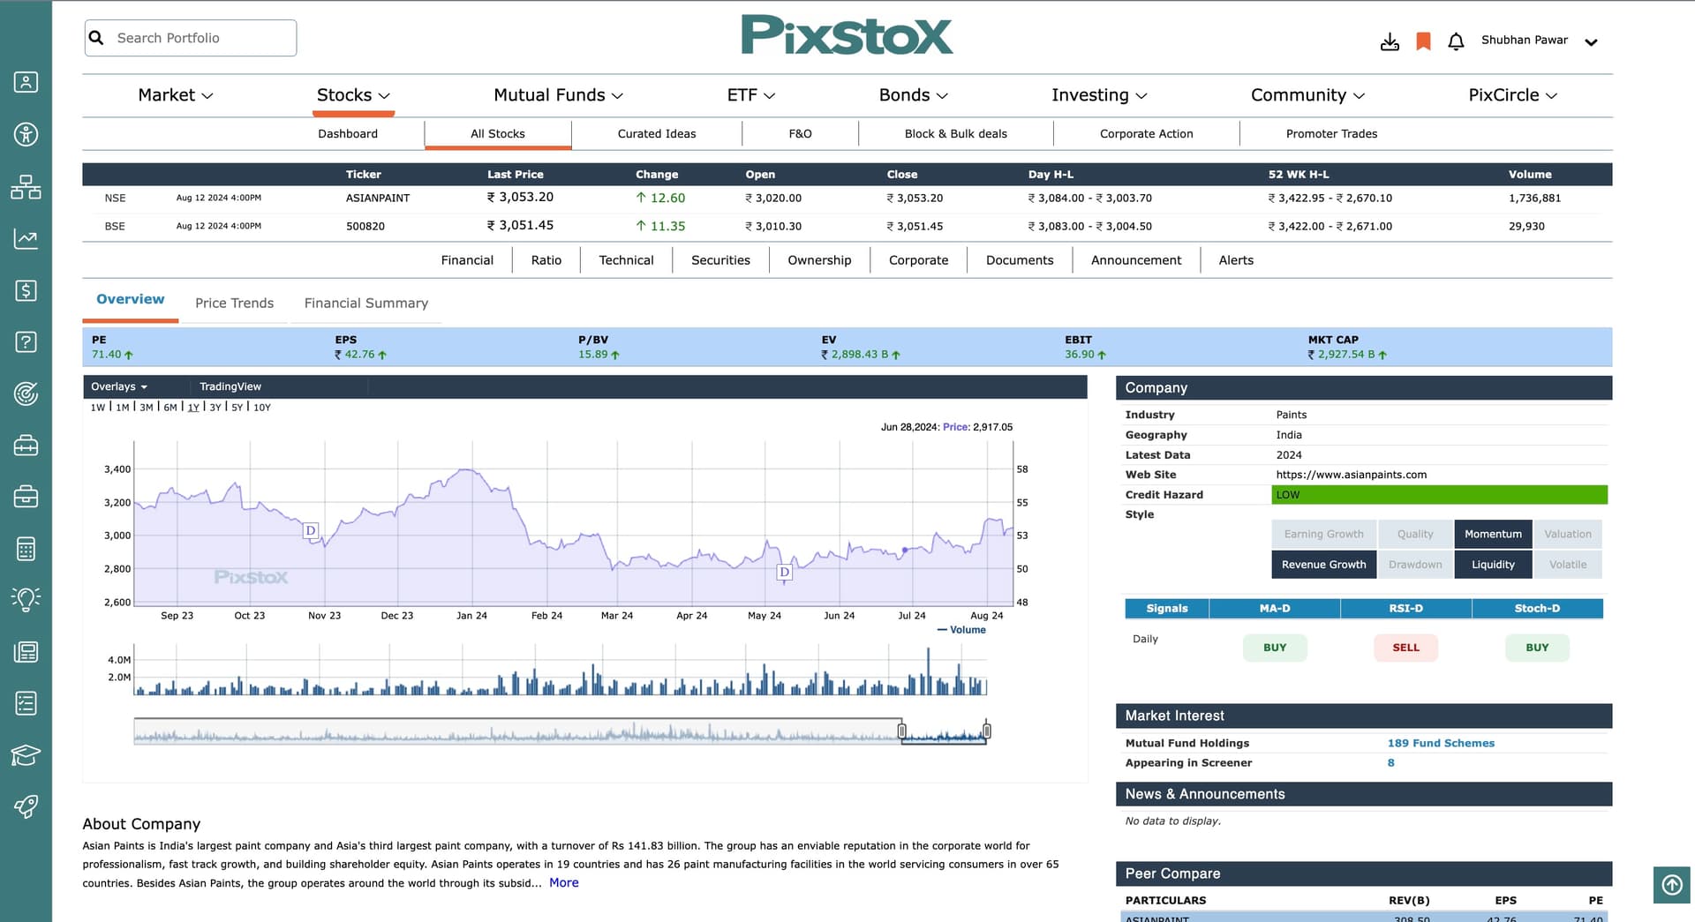This screenshot has height=922, width=1695.
Task: Toggle the Volatile style chip
Action: click(x=1568, y=565)
